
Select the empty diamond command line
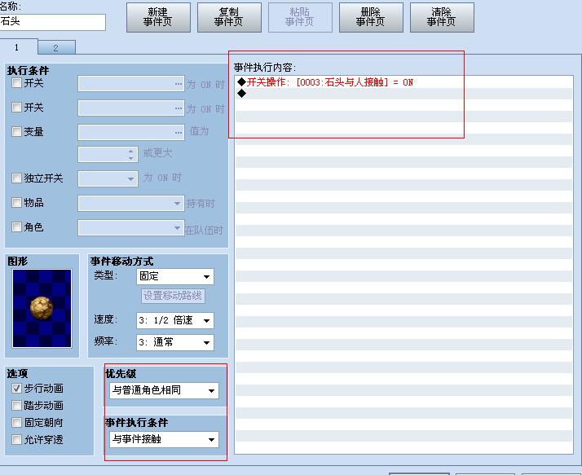coord(403,94)
